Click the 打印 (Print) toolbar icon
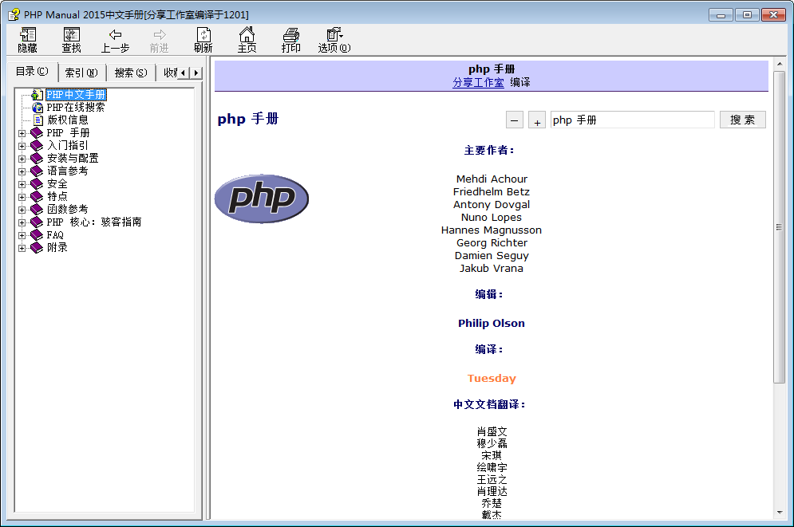Viewport: 794px width, 527px height. tap(291, 34)
